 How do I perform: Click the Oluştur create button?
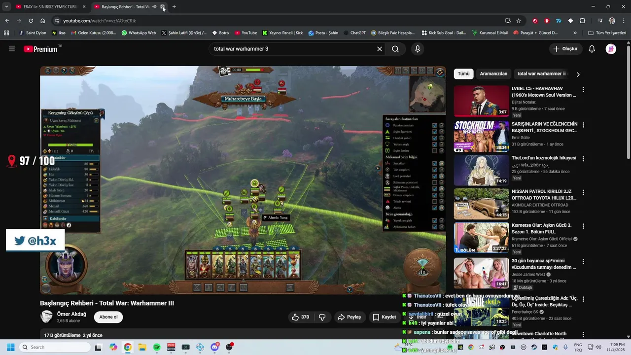pyautogui.click(x=565, y=49)
